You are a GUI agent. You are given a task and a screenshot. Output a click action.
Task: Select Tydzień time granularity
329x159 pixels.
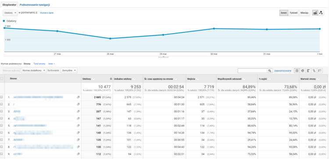[x=293, y=13]
